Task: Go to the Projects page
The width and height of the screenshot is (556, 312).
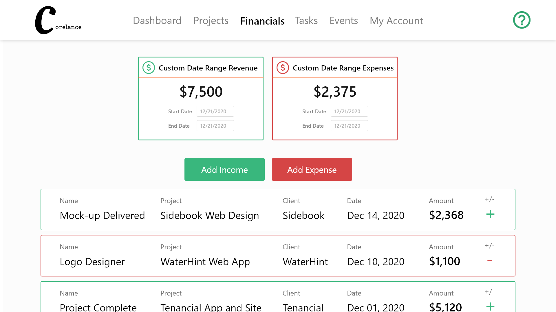Action: point(211,21)
